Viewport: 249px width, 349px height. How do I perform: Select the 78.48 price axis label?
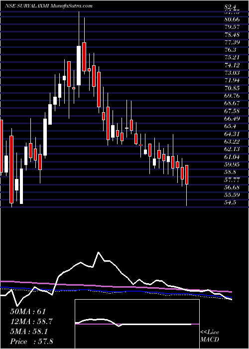coord(232,35)
